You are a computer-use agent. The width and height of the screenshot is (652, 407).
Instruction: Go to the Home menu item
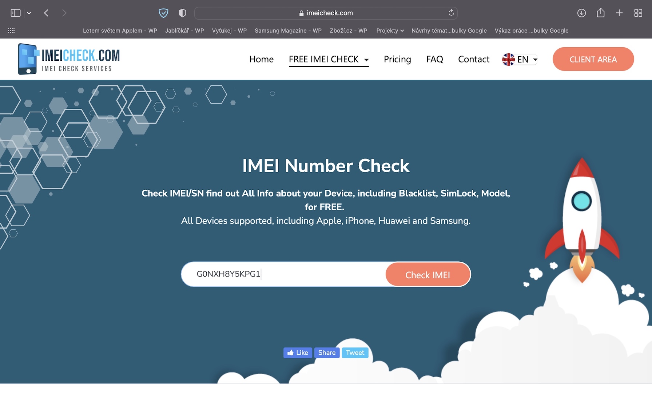coord(262,59)
